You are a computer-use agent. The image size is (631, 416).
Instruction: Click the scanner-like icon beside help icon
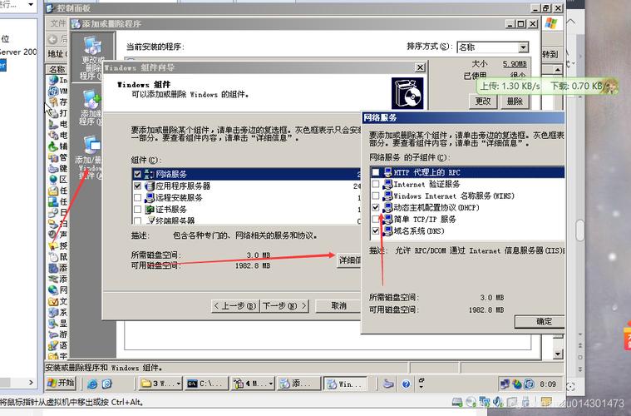point(388,384)
